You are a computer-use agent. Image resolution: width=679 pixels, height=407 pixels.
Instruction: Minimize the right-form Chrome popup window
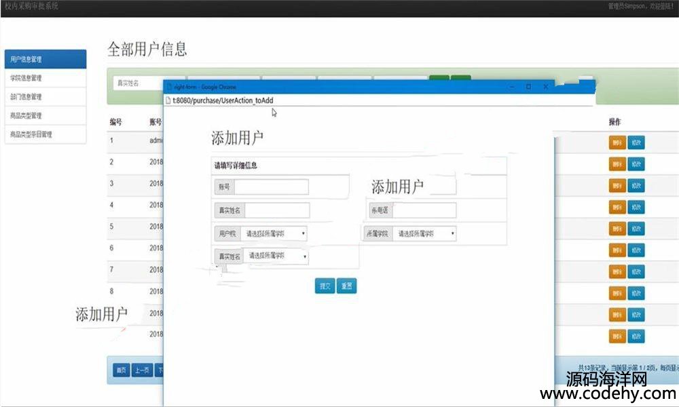[x=512, y=87]
